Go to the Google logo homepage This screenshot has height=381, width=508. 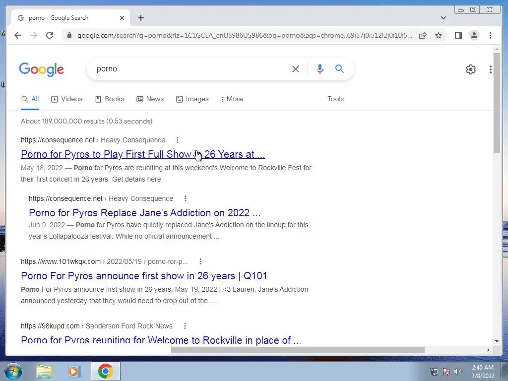(42, 69)
